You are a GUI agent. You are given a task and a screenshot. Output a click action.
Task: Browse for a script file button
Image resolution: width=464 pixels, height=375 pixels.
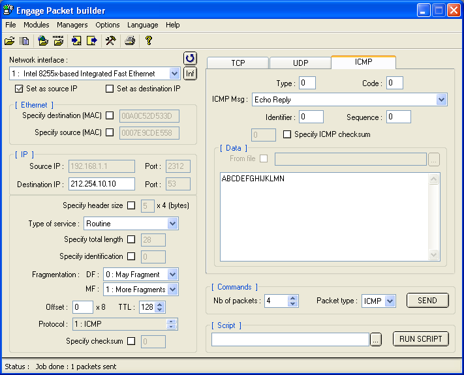point(375,340)
